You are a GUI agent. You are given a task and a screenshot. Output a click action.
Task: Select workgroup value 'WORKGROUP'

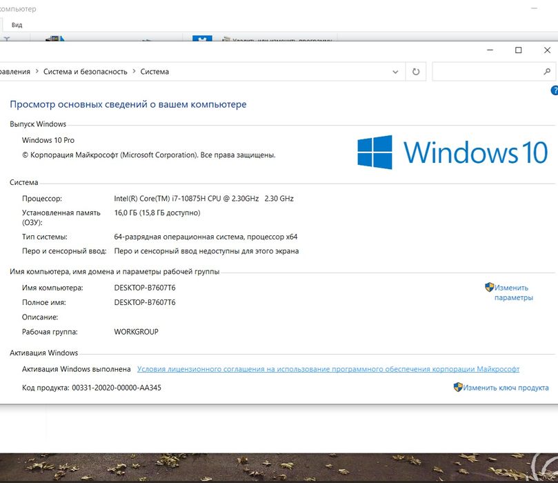(x=137, y=332)
